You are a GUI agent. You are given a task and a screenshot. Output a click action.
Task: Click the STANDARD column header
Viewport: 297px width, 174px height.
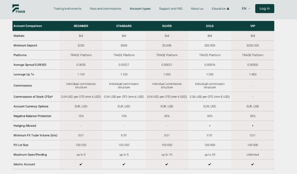(124, 26)
